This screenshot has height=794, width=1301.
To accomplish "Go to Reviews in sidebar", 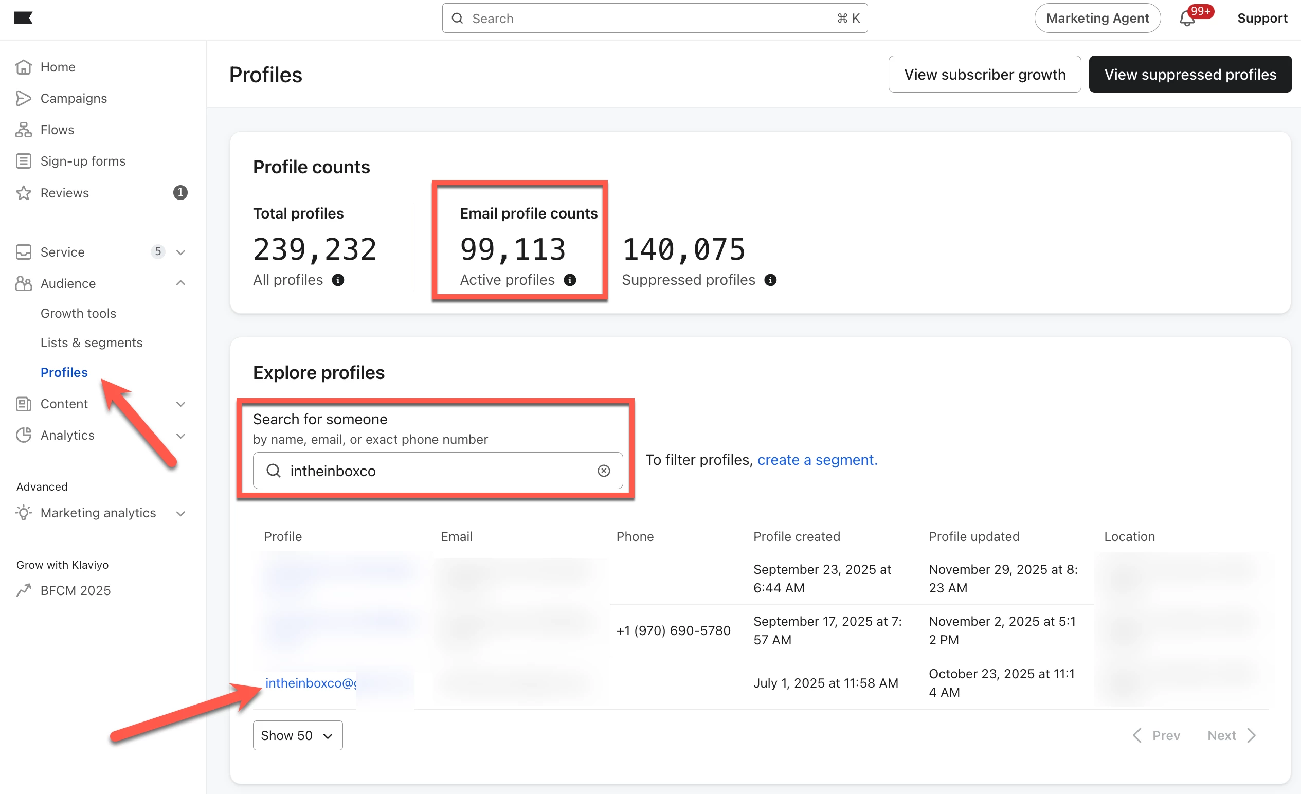I will pos(64,193).
